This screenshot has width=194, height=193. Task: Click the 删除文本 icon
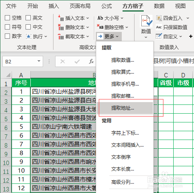61,27
